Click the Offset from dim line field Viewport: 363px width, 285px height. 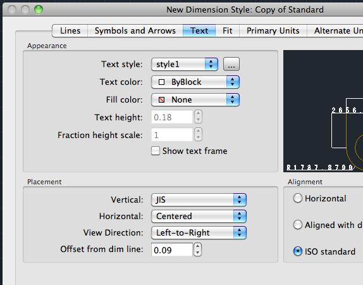pyautogui.click(x=172, y=250)
